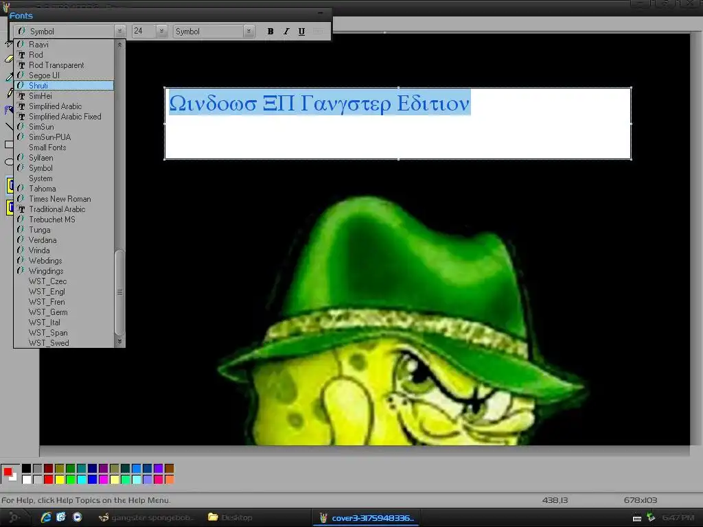This screenshot has height=527, width=703.
Task: Click the Paint icon in window title bar
Action: (x=5, y=5)
